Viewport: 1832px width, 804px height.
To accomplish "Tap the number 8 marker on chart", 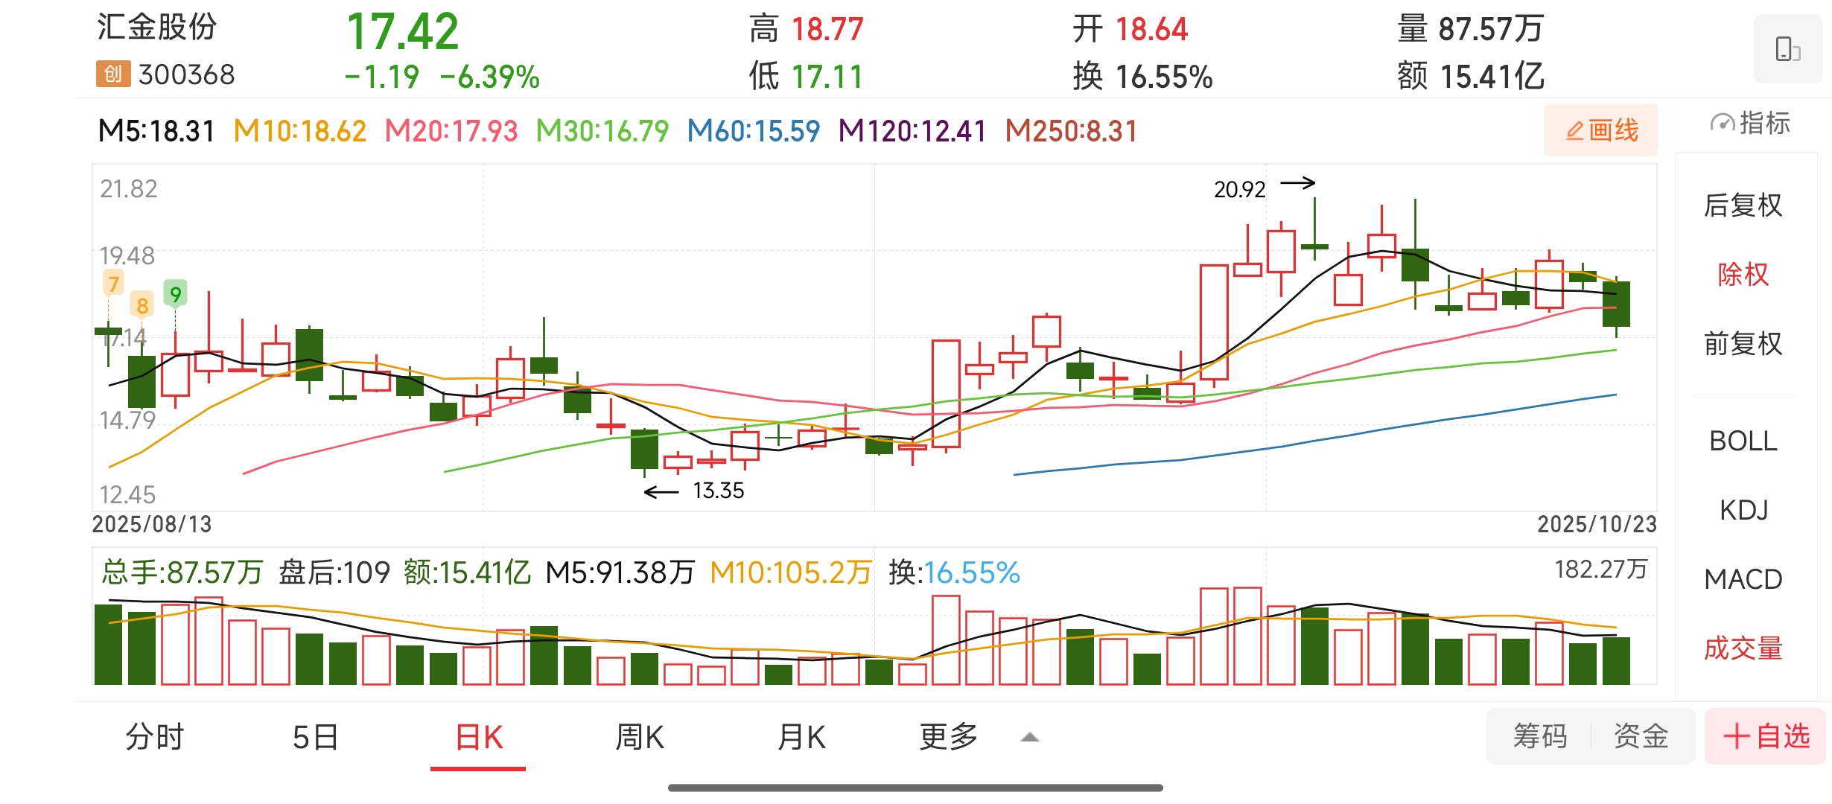I will click(x=142, y=305).
